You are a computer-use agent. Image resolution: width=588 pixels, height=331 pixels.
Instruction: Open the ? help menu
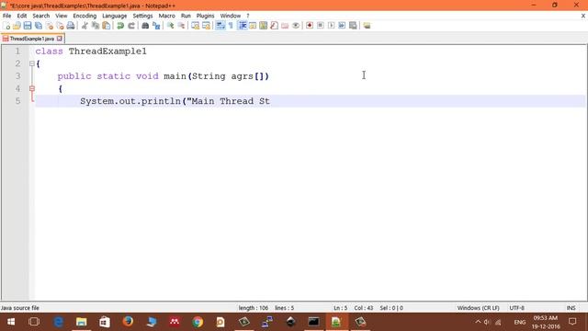click(x=248, y=16)
